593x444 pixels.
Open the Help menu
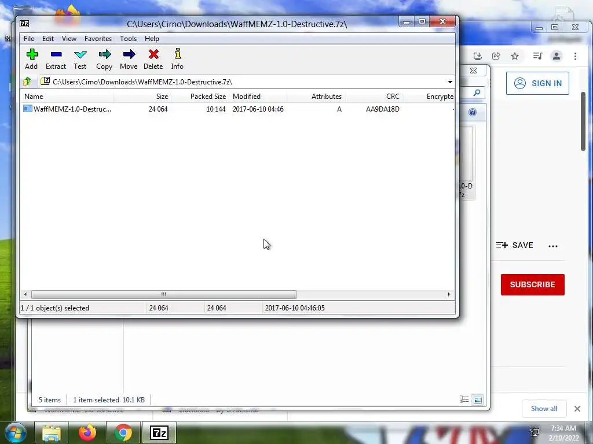point(152,39)
